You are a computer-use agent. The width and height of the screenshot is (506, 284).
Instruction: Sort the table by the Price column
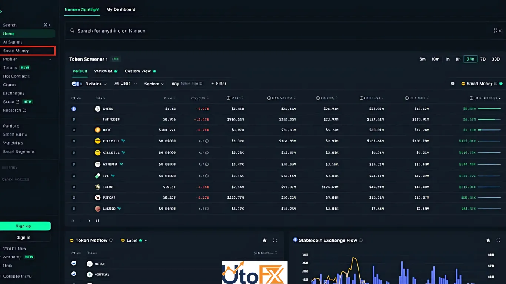(170, 98)
